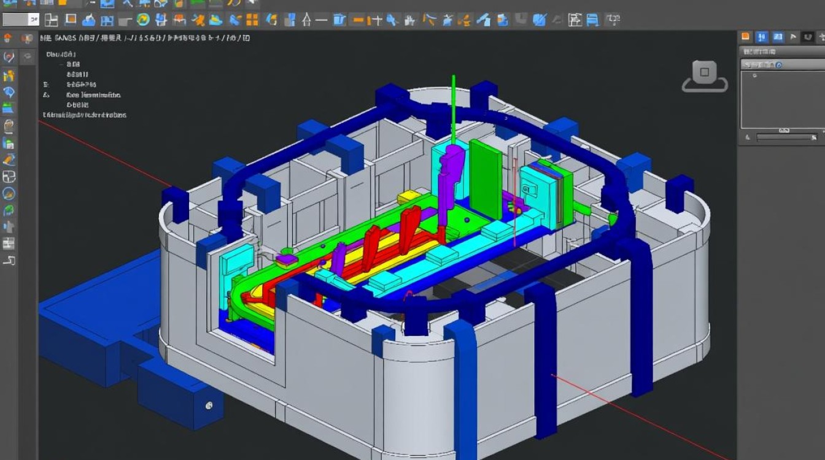
Task: Open the second blue tab in right panel
Action: click(x=779, y=37)
